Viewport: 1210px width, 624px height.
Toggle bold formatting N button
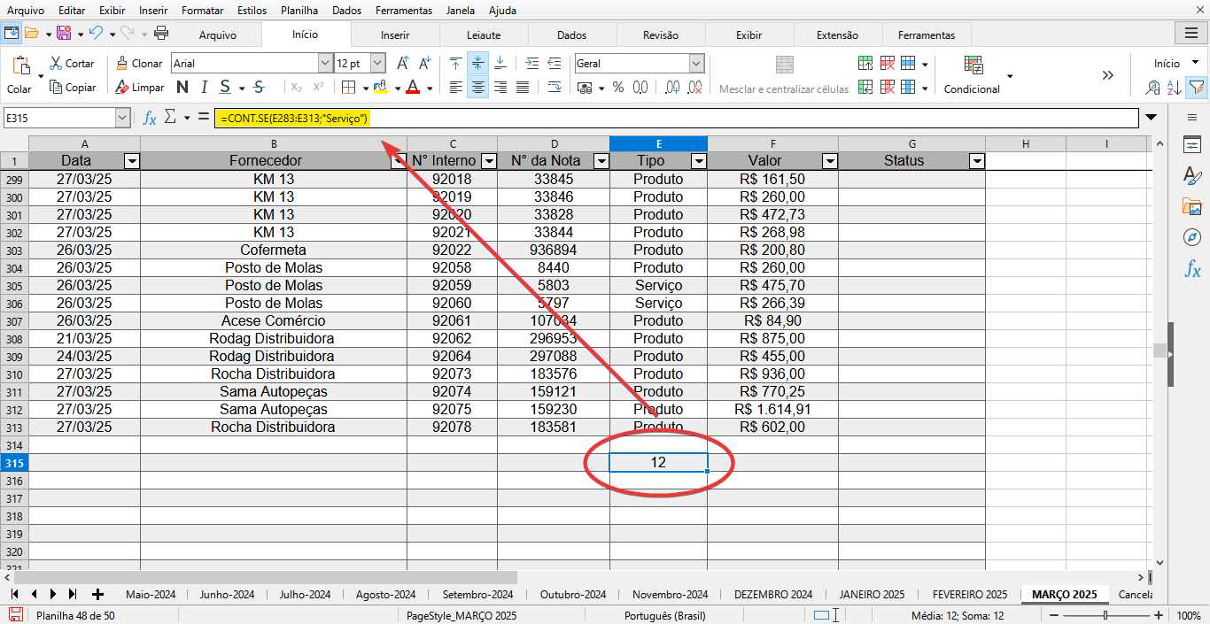pyautogui.click(x=182, y=88)
